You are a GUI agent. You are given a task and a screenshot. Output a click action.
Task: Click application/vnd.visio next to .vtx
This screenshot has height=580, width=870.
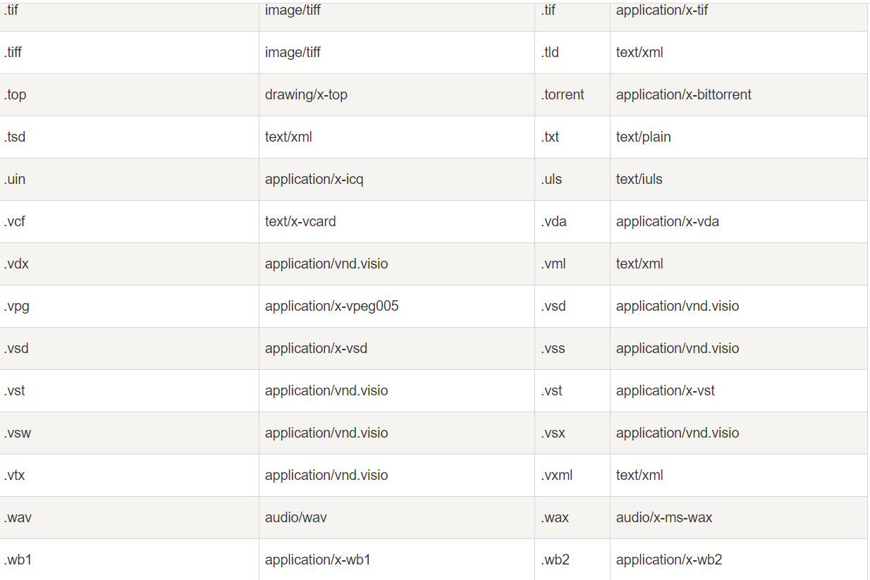pos(397,475)
